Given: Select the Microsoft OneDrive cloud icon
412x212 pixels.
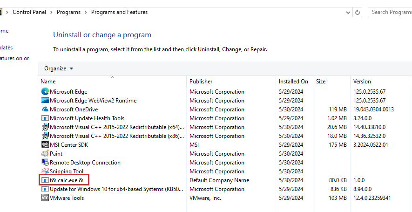Looking at the screenshot, I should [45, 109].
